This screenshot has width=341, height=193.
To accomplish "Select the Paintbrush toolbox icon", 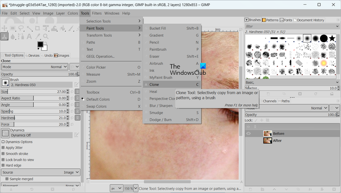I will tap(71, 28).
